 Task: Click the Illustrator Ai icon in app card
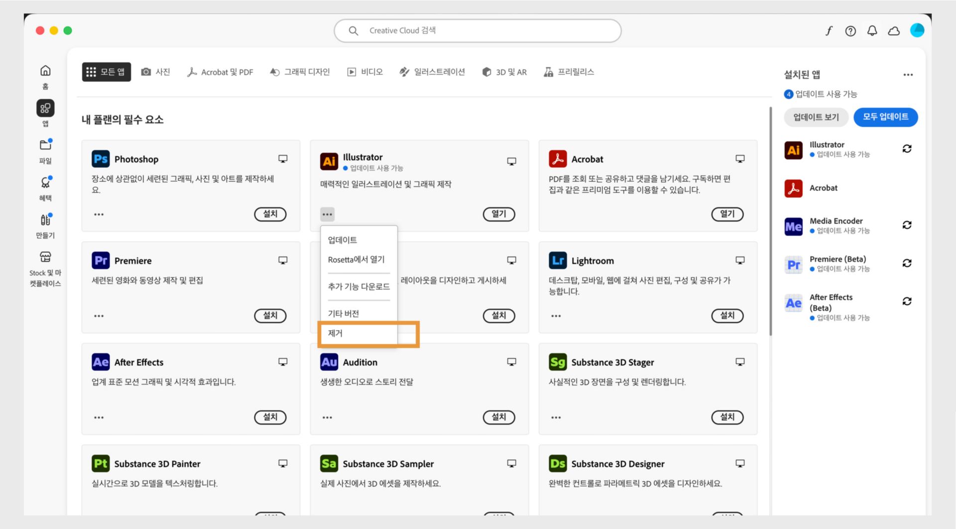click(329, 161)
